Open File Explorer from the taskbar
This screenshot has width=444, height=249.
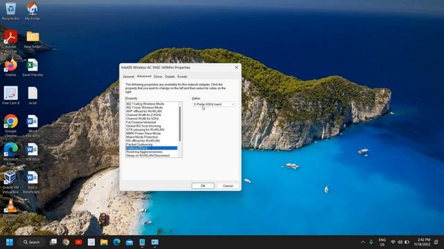[104, 242]
